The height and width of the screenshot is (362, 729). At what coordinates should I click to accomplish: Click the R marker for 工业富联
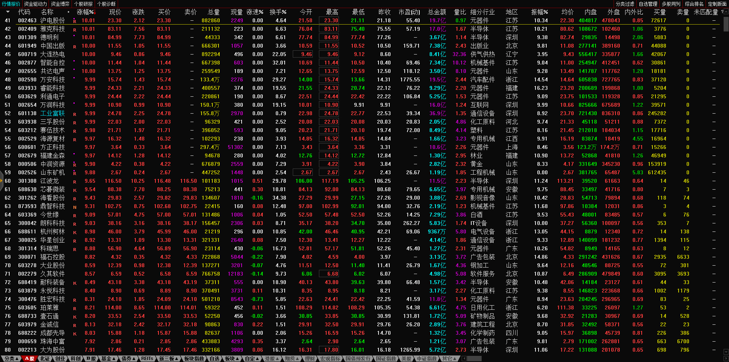pos(75,114)
